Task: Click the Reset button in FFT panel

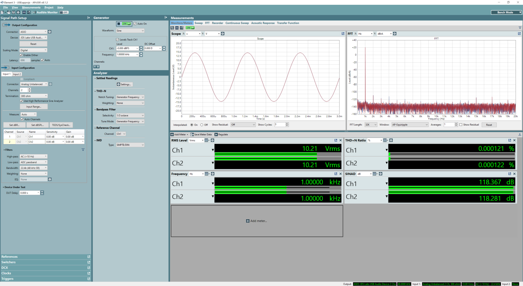Action: [x=489, y=125]
